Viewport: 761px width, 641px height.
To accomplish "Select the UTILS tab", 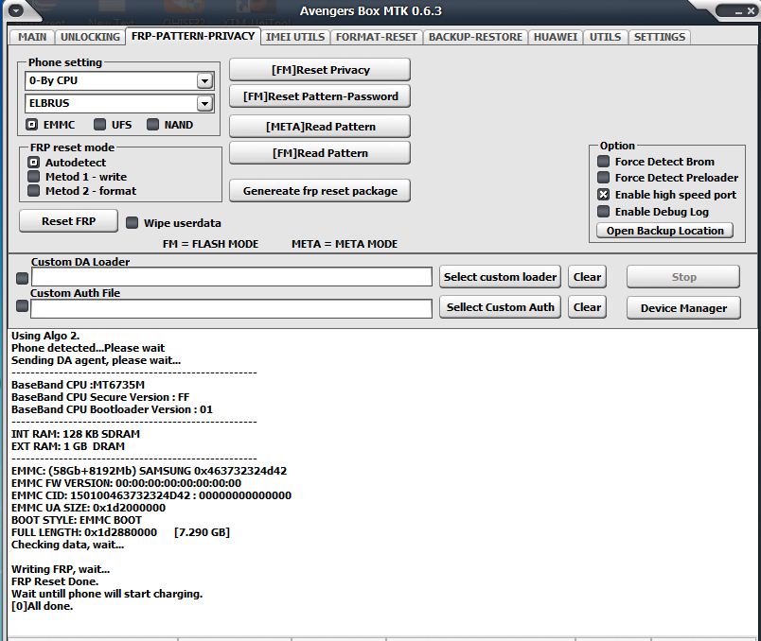I will coord(605,37).
